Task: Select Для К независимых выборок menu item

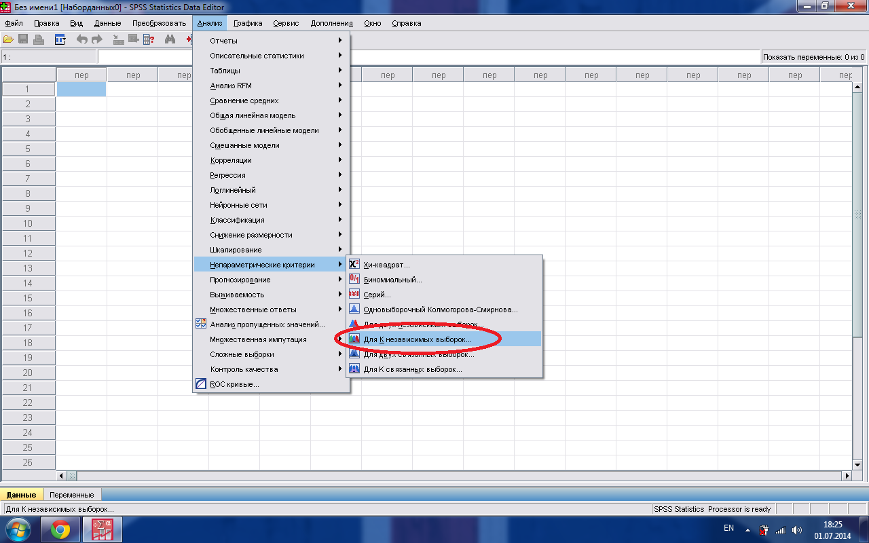Action: [444, 339]
